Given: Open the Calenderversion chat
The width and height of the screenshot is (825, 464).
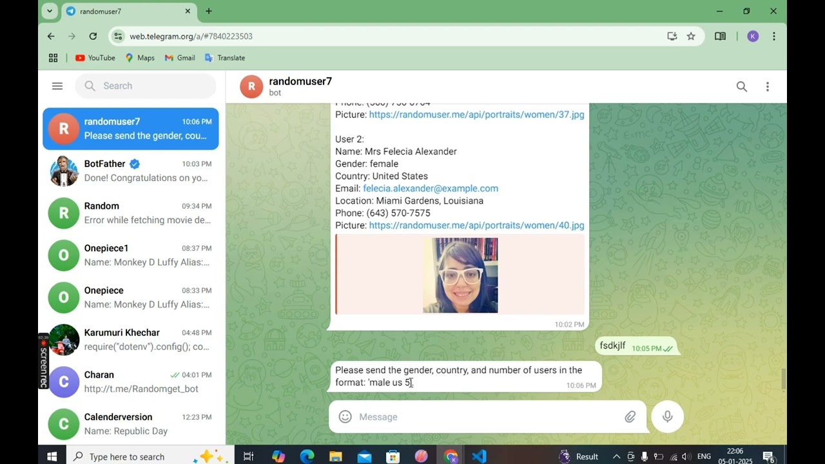Looking at the screenshot, I should (x=131, y=424).
